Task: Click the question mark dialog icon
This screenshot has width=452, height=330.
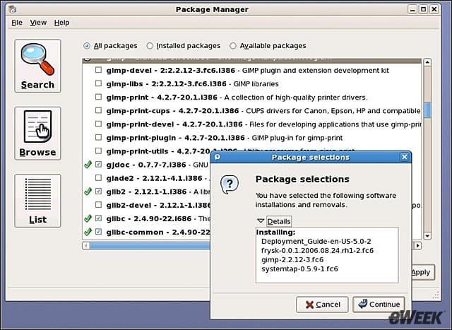Action: coord(230,184)
